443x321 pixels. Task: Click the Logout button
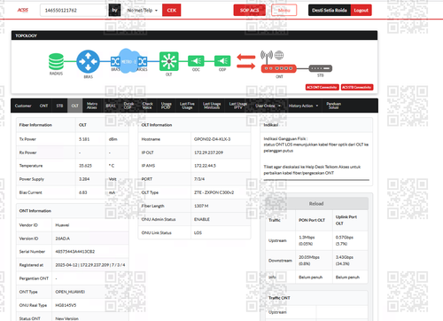tap(361, 11)
